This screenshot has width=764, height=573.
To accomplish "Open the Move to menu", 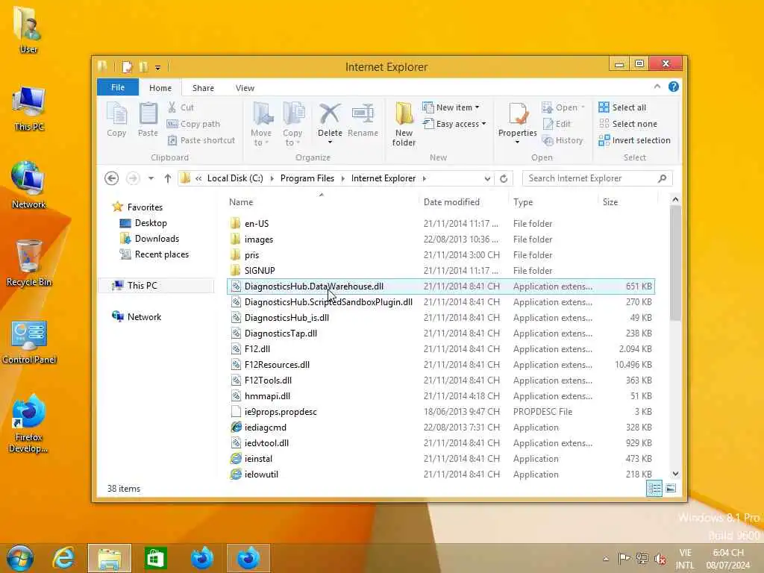I will tap(262, 124).
